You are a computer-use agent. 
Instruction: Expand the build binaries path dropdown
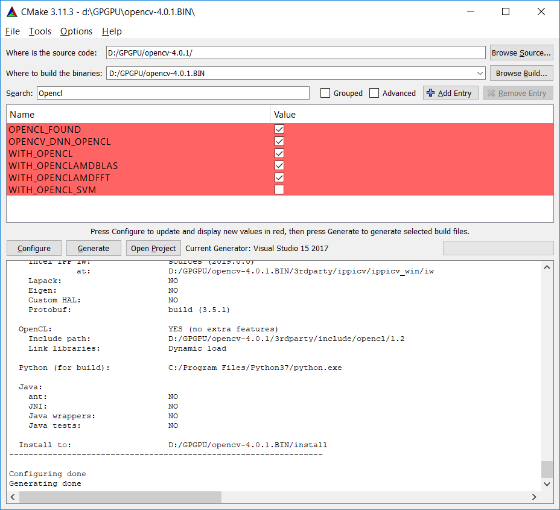[x=480, y=73]
